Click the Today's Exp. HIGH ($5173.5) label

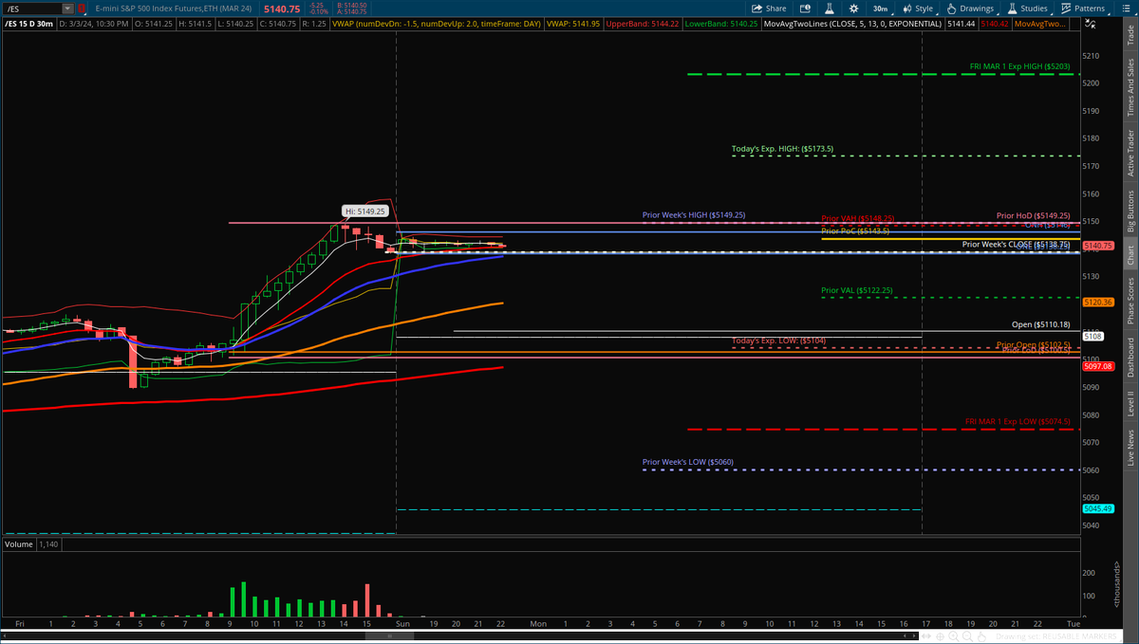coord(783,149)
